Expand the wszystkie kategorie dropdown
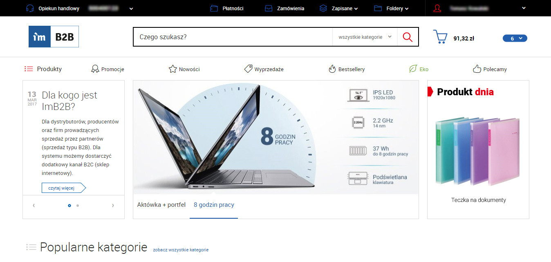551x262 pixels. pos(365,37)
